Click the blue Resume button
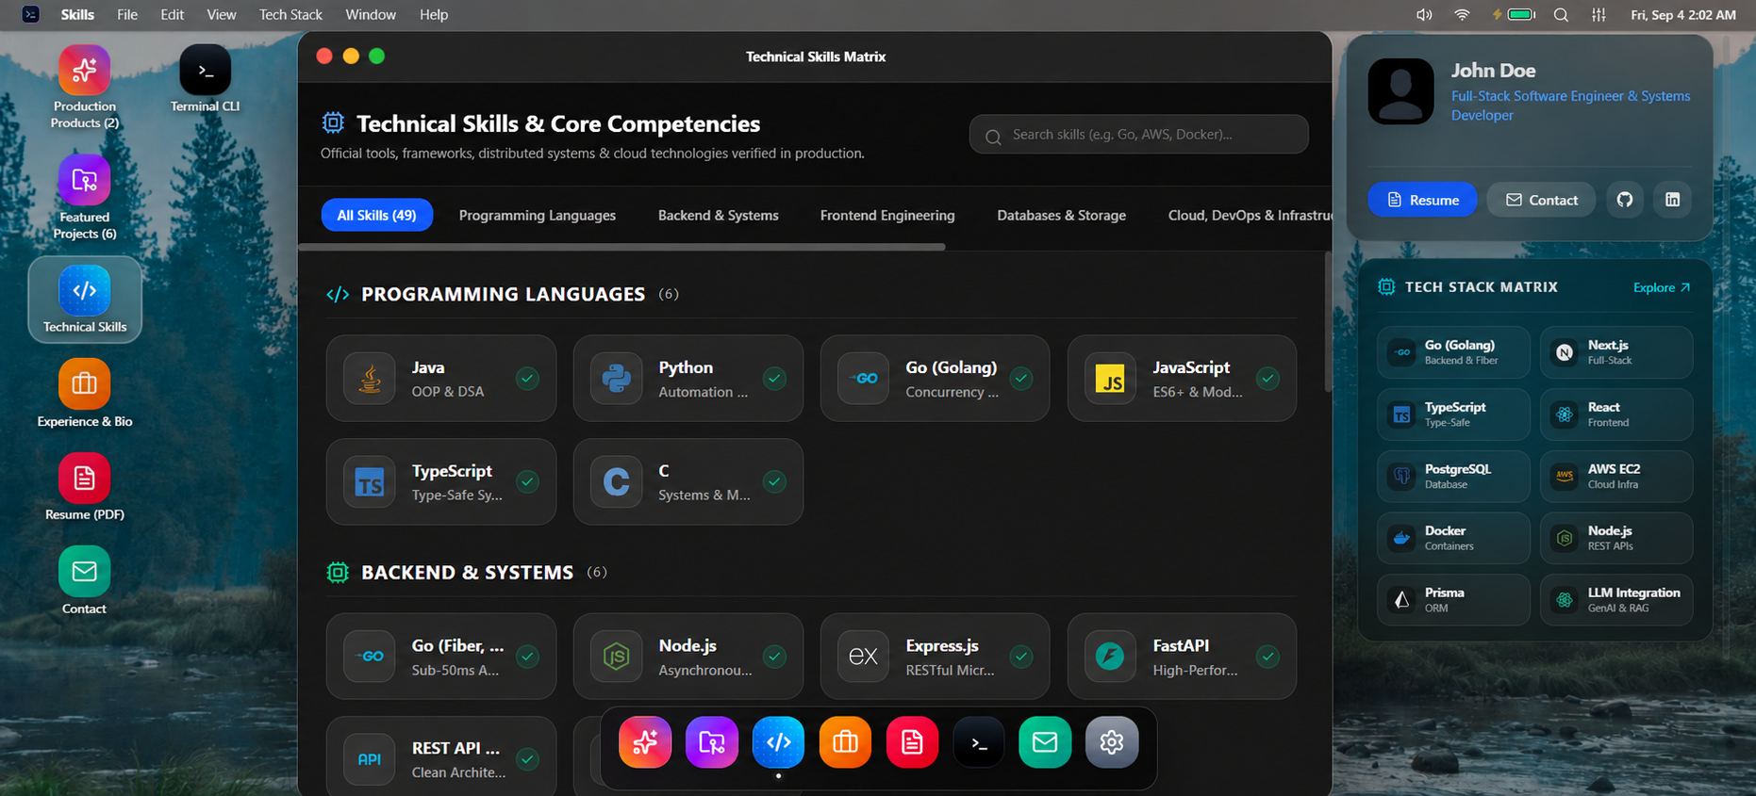Viewport: 1756px width, 796px height. [1422, 200]
